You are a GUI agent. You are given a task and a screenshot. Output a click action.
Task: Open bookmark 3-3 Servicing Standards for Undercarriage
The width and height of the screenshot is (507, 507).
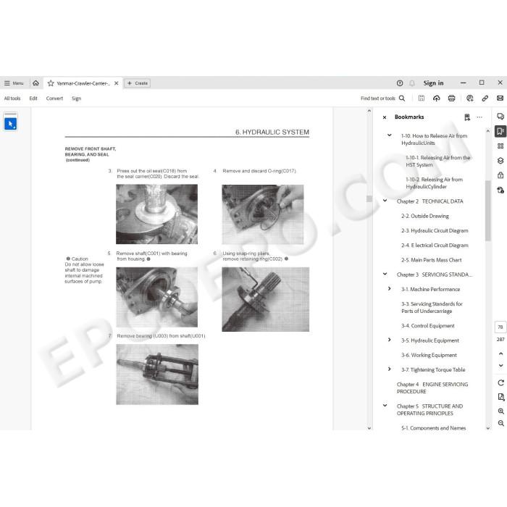432,308
